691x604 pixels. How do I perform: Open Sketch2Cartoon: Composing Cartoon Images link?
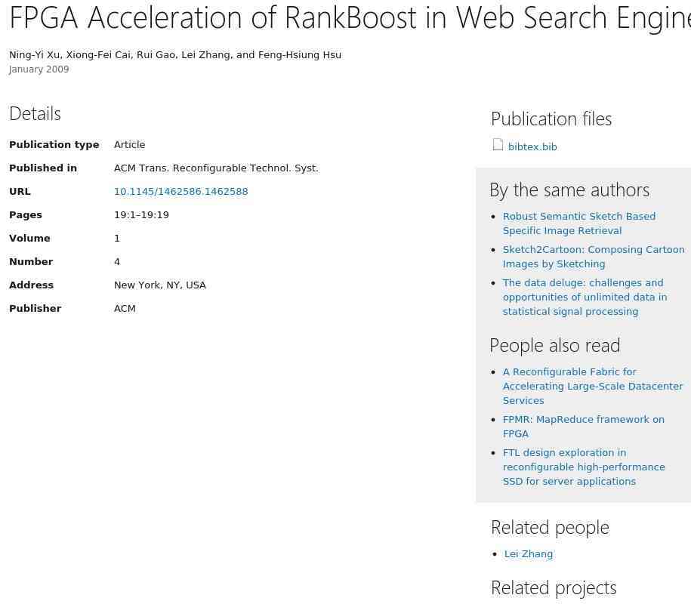pos(593,257)
